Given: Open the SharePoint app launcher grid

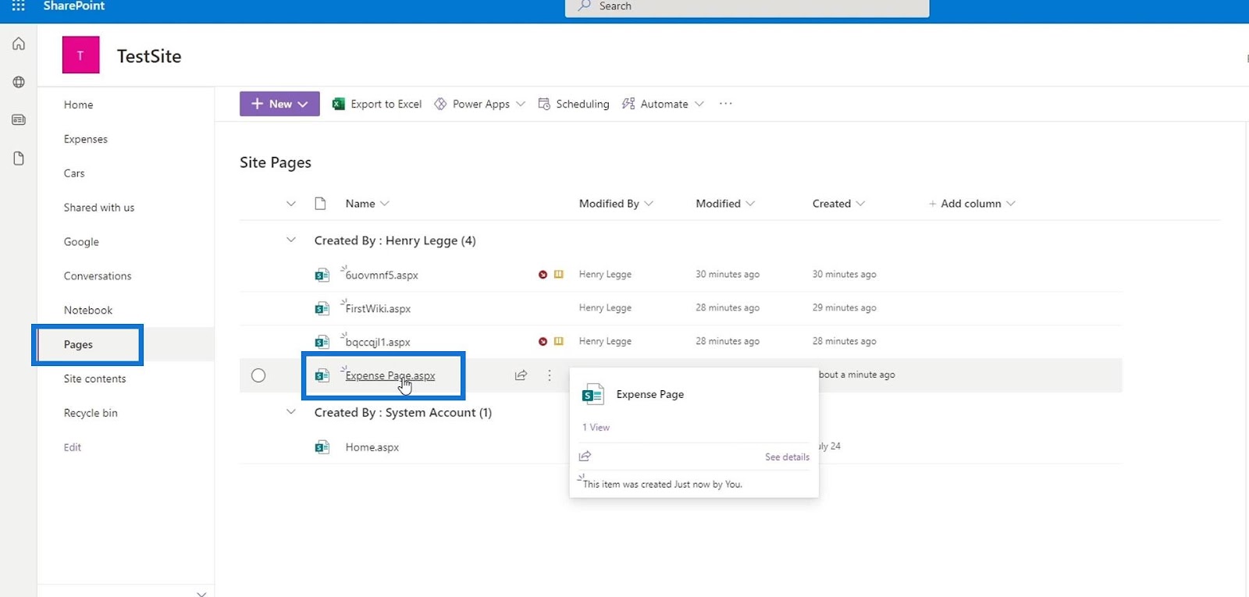Looking at the screenshot, I should click(x=18, y=6).
